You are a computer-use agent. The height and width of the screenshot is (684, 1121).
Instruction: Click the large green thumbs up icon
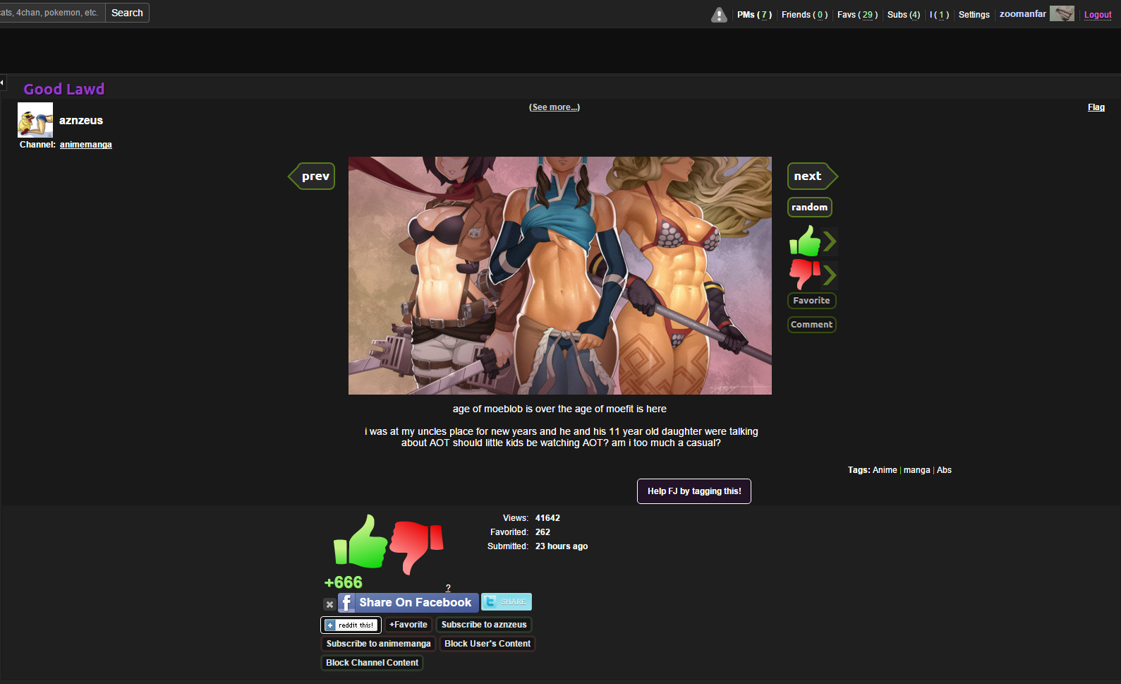click(360, 542)
